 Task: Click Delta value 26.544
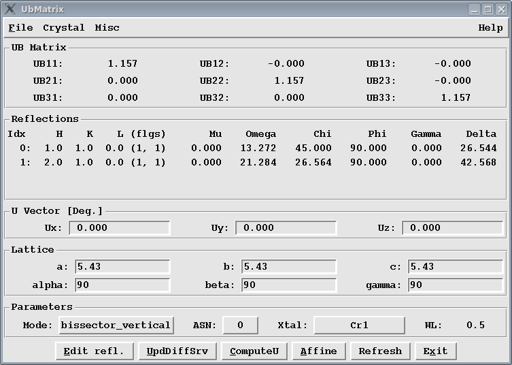pos(479,148)
